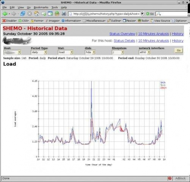This screenshot has width=190, height=182.
Task: Open top-row 10 Minutes Analysis link
Action: (x=154, y=34)
